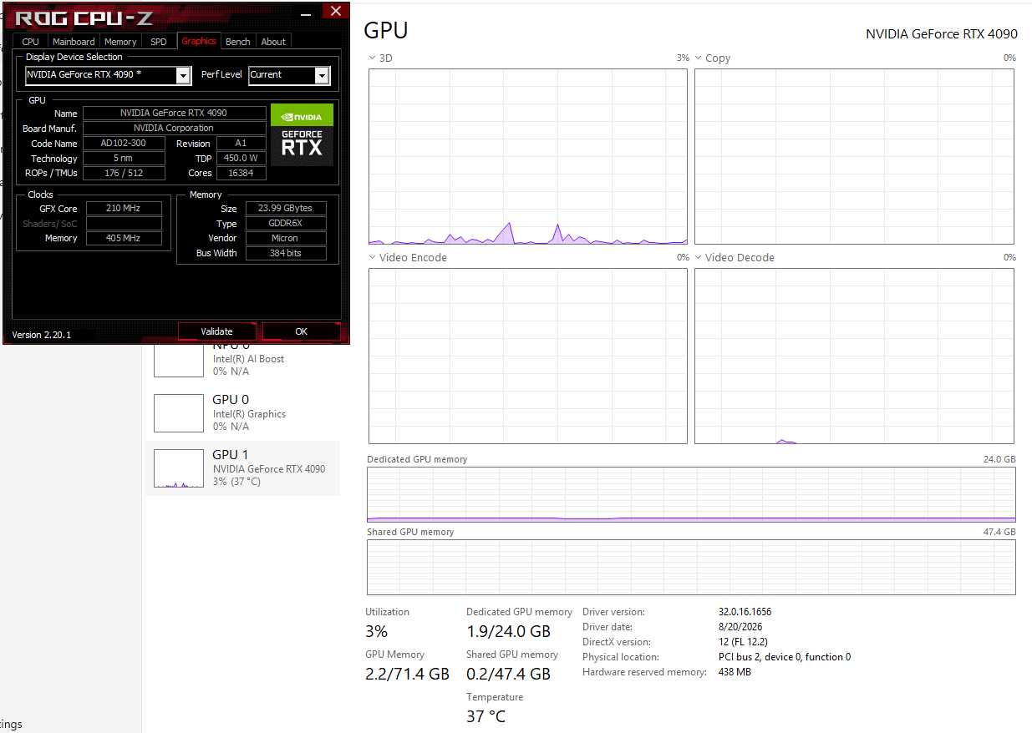Click the GPU 1 mini usage graph thumbnail
1032x733 pixels.
coord(179,468)
